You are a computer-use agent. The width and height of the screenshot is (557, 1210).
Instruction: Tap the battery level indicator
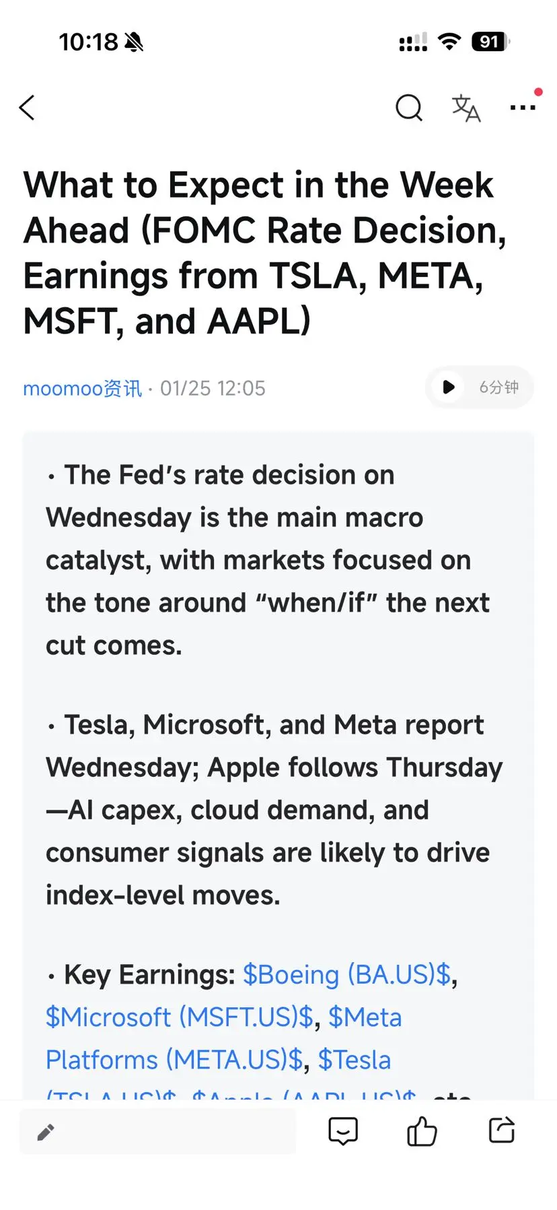click(x=490, y=42)
